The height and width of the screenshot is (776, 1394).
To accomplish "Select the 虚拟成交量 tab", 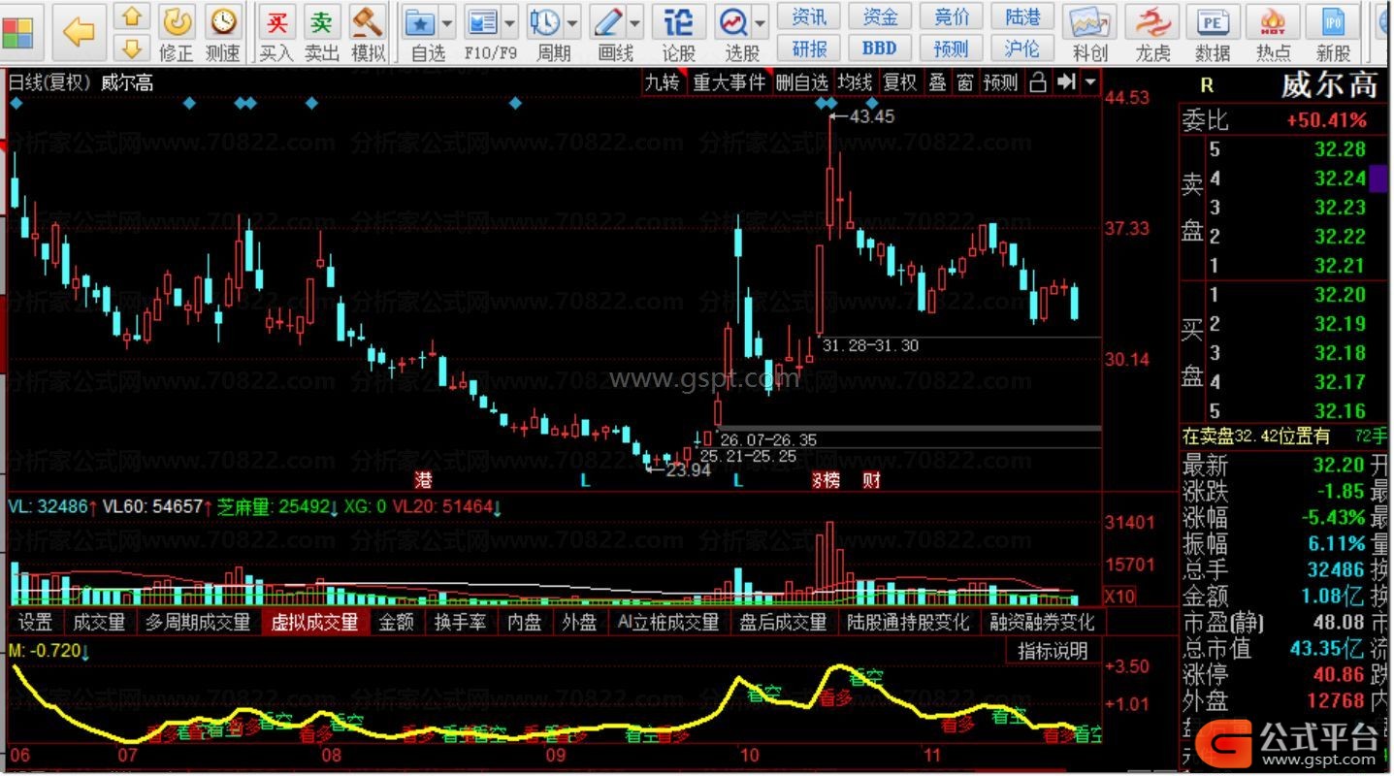I will point(315,622).
